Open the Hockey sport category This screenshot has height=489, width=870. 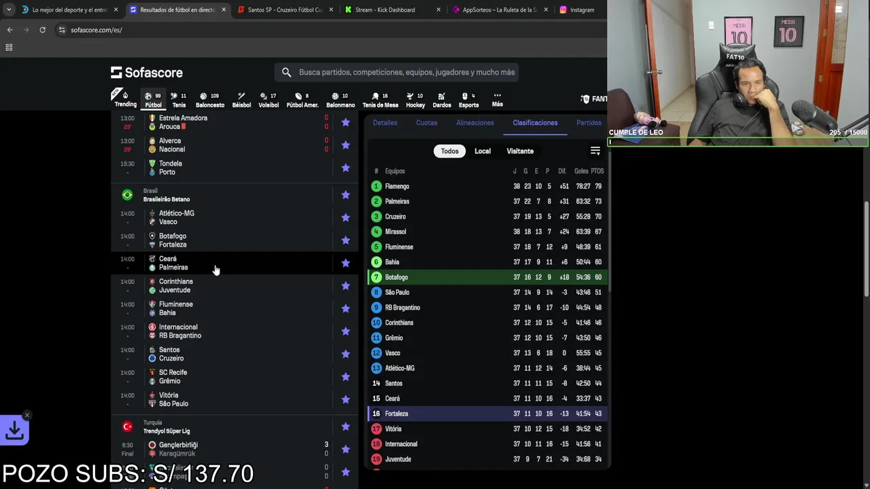415,100
